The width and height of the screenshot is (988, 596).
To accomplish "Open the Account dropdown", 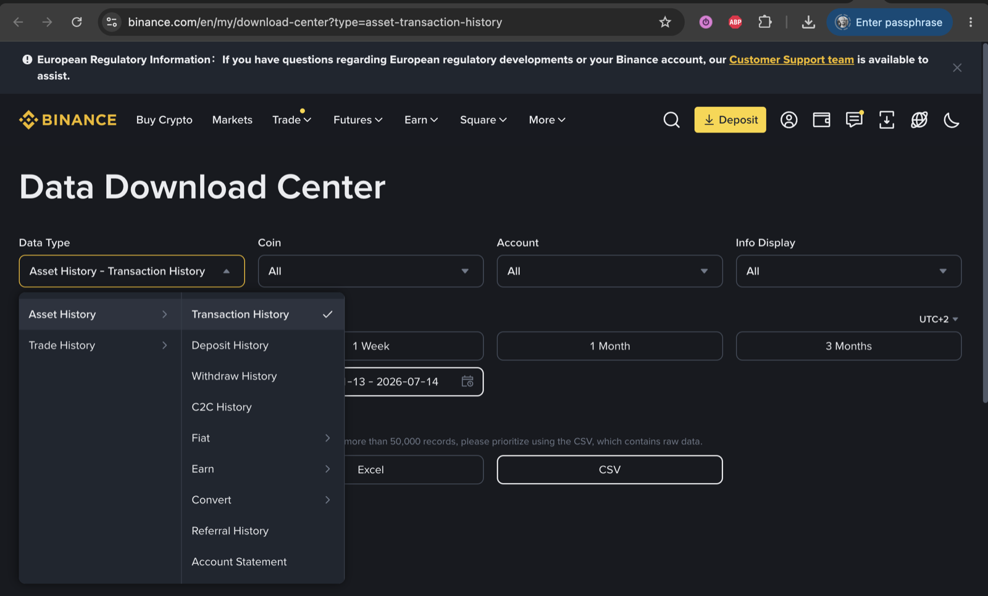I will click(609, 271).
